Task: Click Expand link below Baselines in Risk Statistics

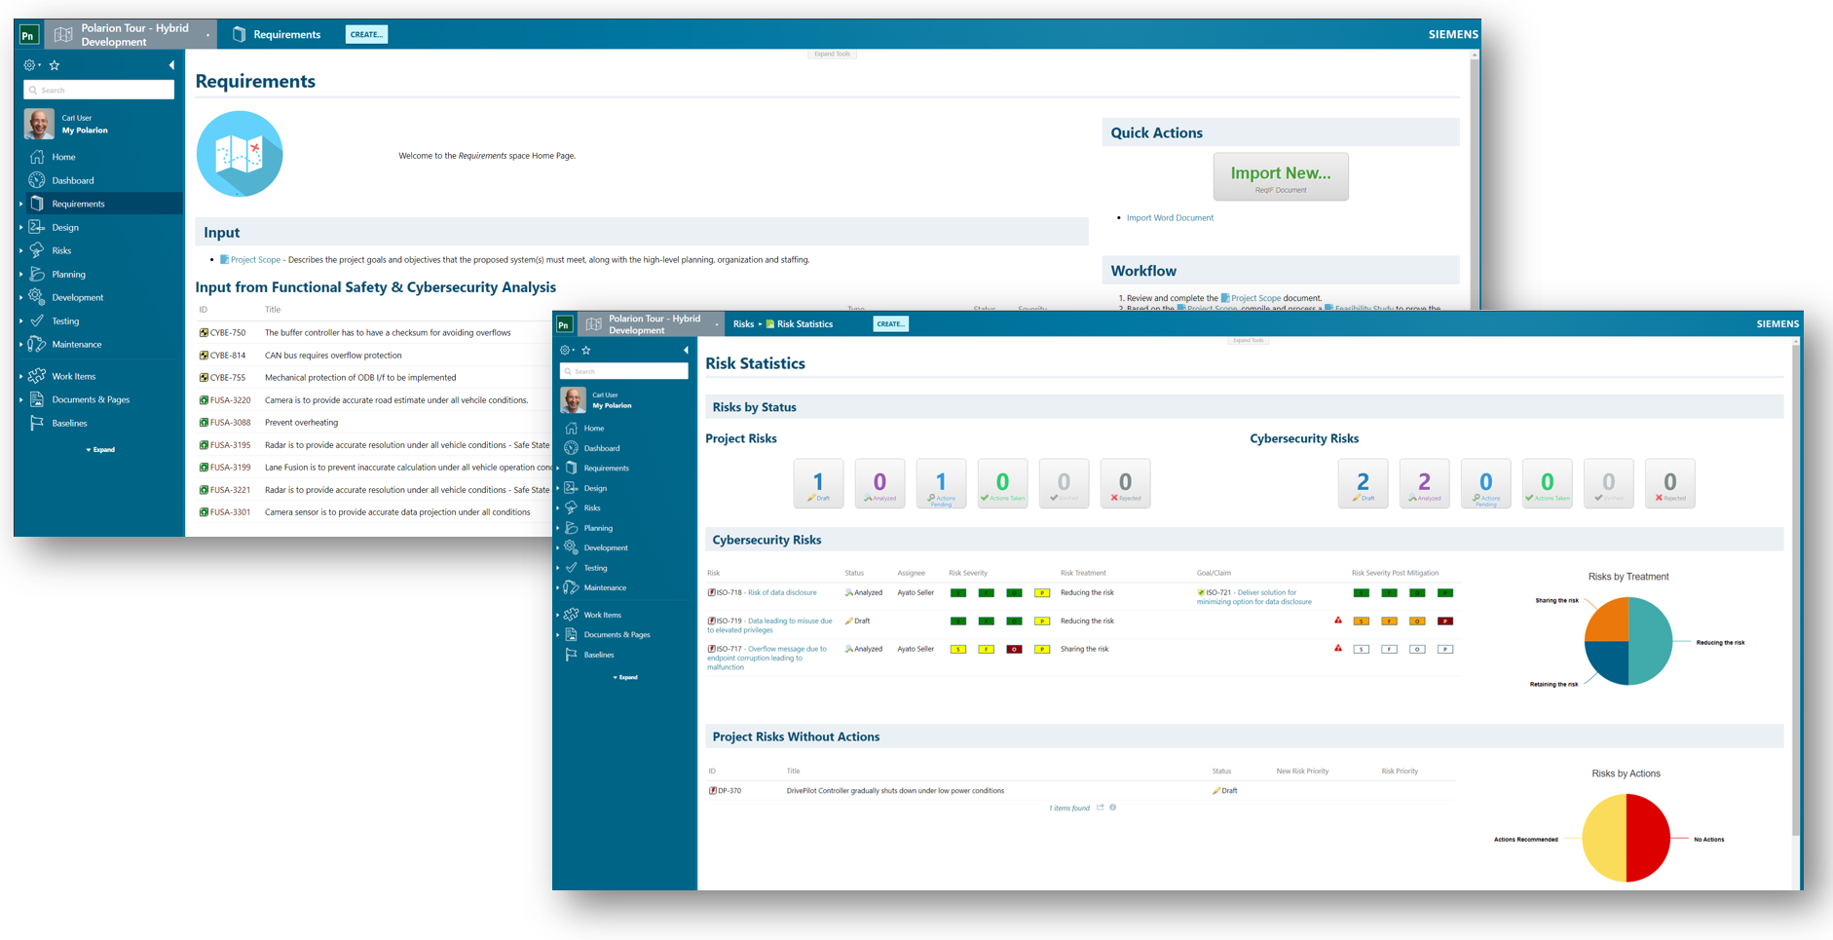Action: point(626,677)
